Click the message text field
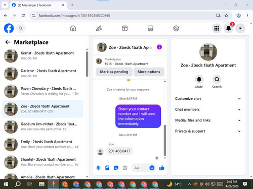This screenshot has width=253, height=189. tap(141, 168)
